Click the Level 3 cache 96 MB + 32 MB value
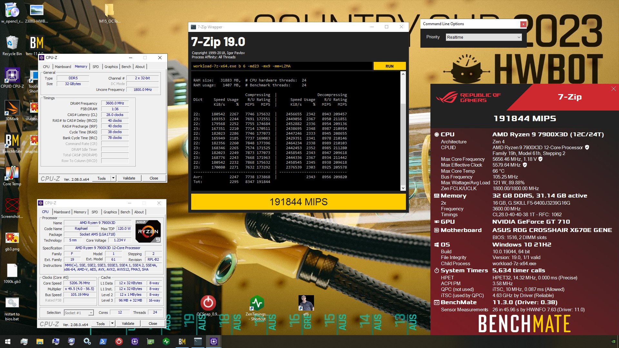 tap(130, 300)
